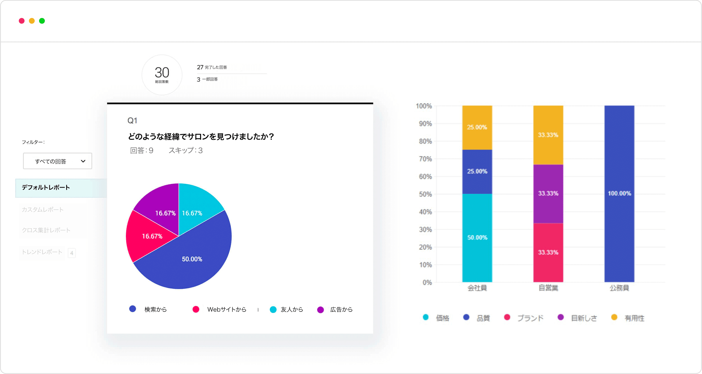This screenshot has height=374, width=702.
Task: Toggle the 友人から legend marker
Action: (273, 310)
